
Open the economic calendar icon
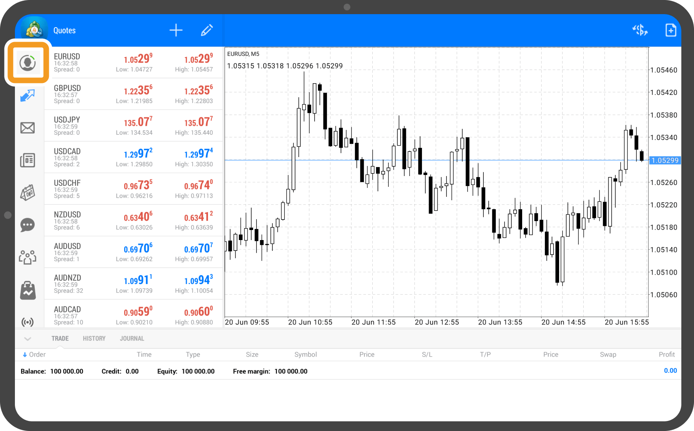pos(28,192)
